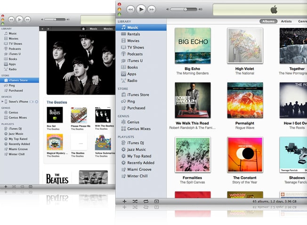Click Next track button in the front window
Screen dimensions: 307x225
click(152, 9)
